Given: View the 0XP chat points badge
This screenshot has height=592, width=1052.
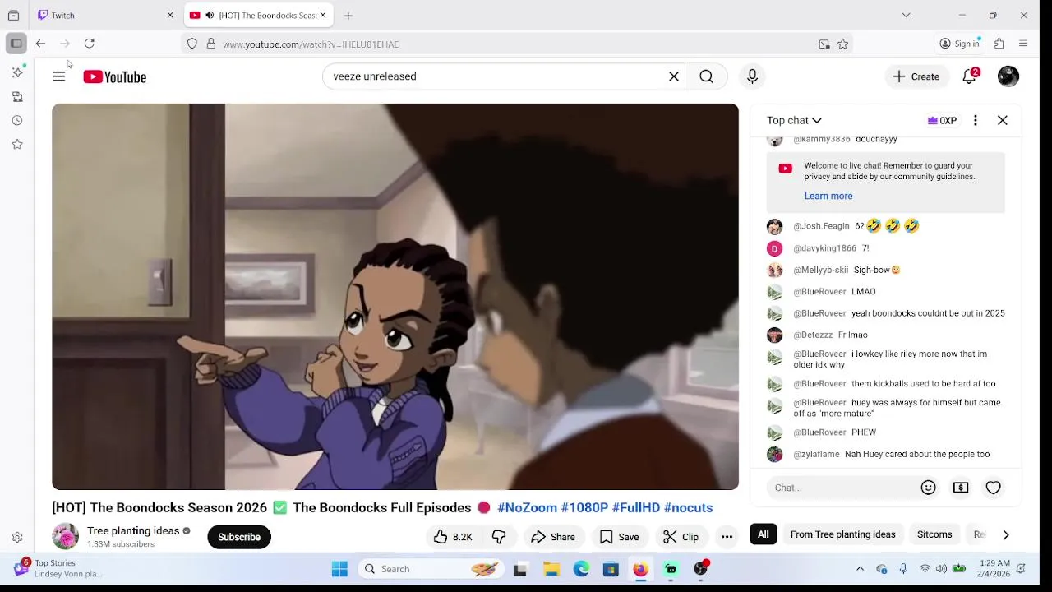Looking at the screenshot, I should point(942,120).
